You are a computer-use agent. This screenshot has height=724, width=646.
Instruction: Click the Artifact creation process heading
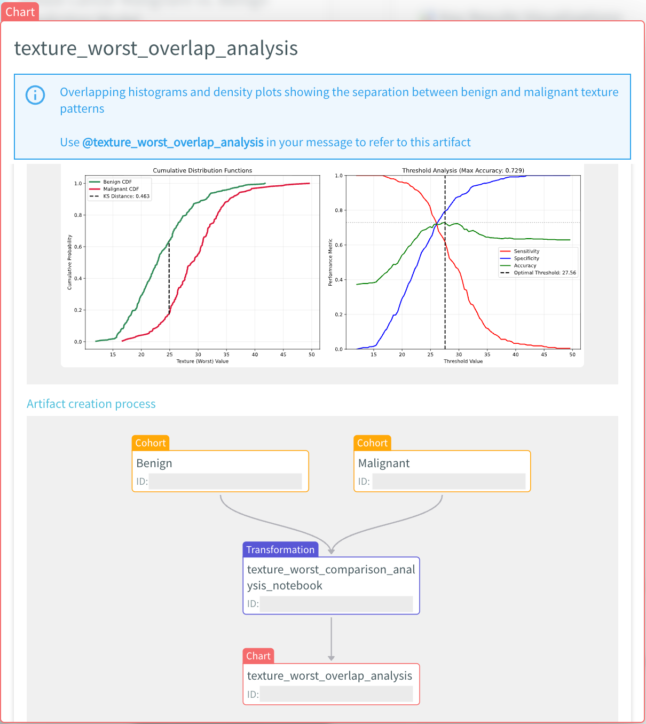[x=91, y=404]
